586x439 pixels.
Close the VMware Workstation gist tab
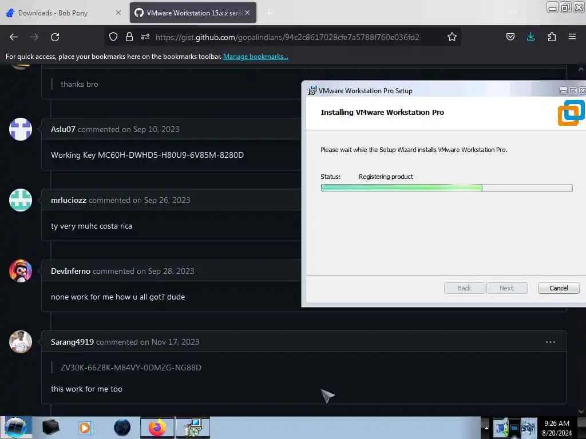tap(247, 13)
